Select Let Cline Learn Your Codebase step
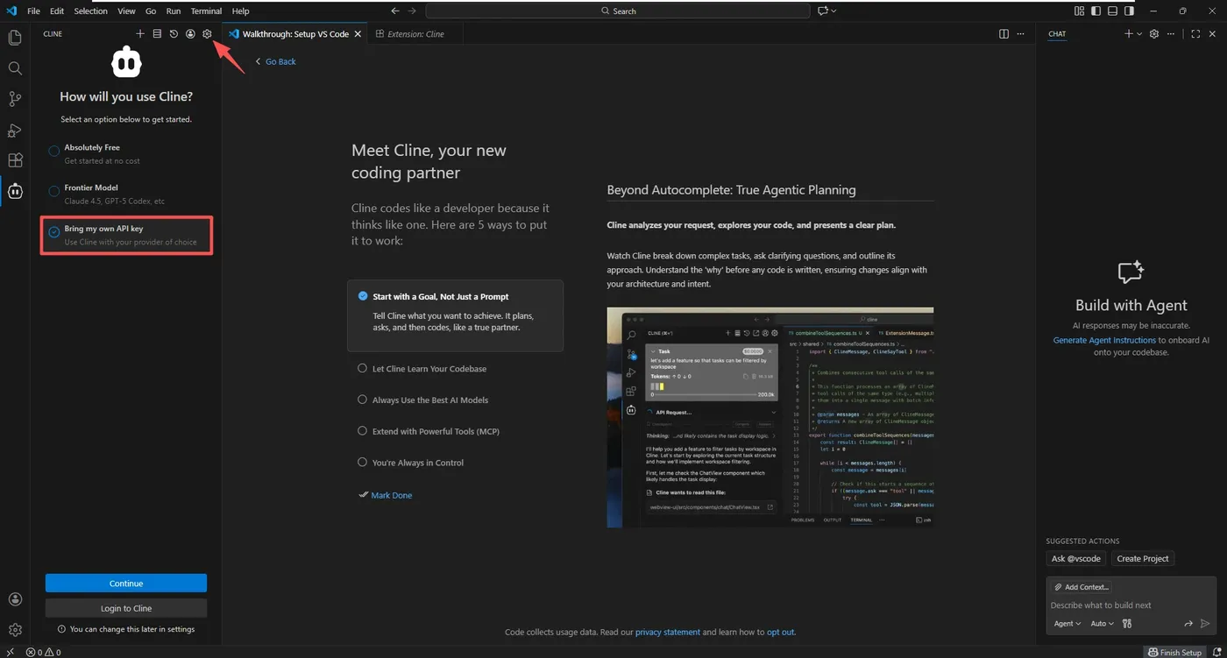1227x658 pixels. pos(429,369)
